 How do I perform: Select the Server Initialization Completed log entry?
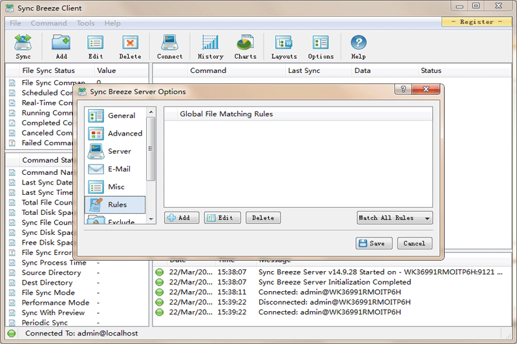click(x=332, y=282)
